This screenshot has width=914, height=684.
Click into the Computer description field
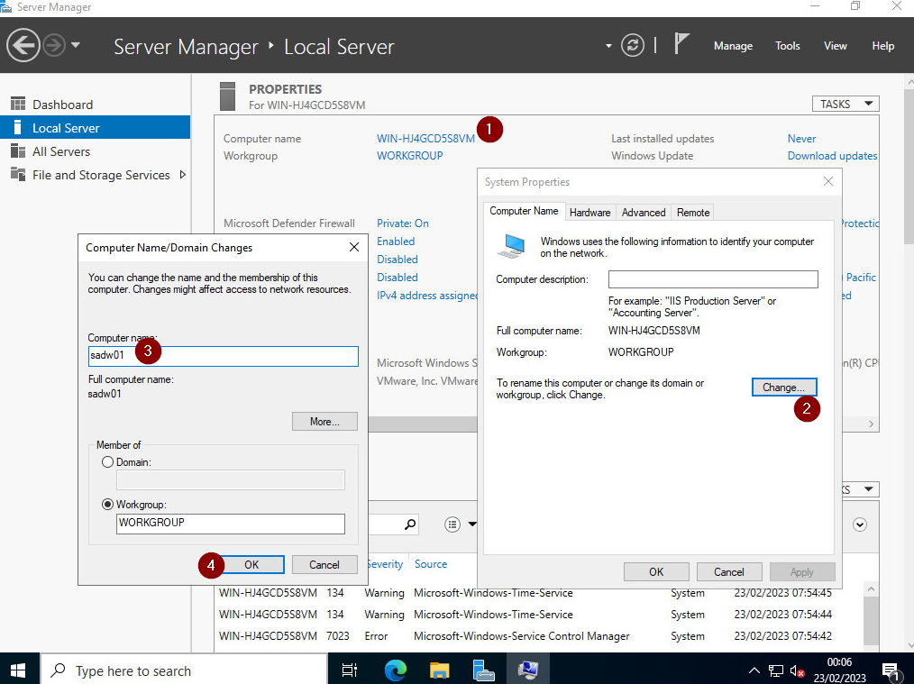coord(713,279)
